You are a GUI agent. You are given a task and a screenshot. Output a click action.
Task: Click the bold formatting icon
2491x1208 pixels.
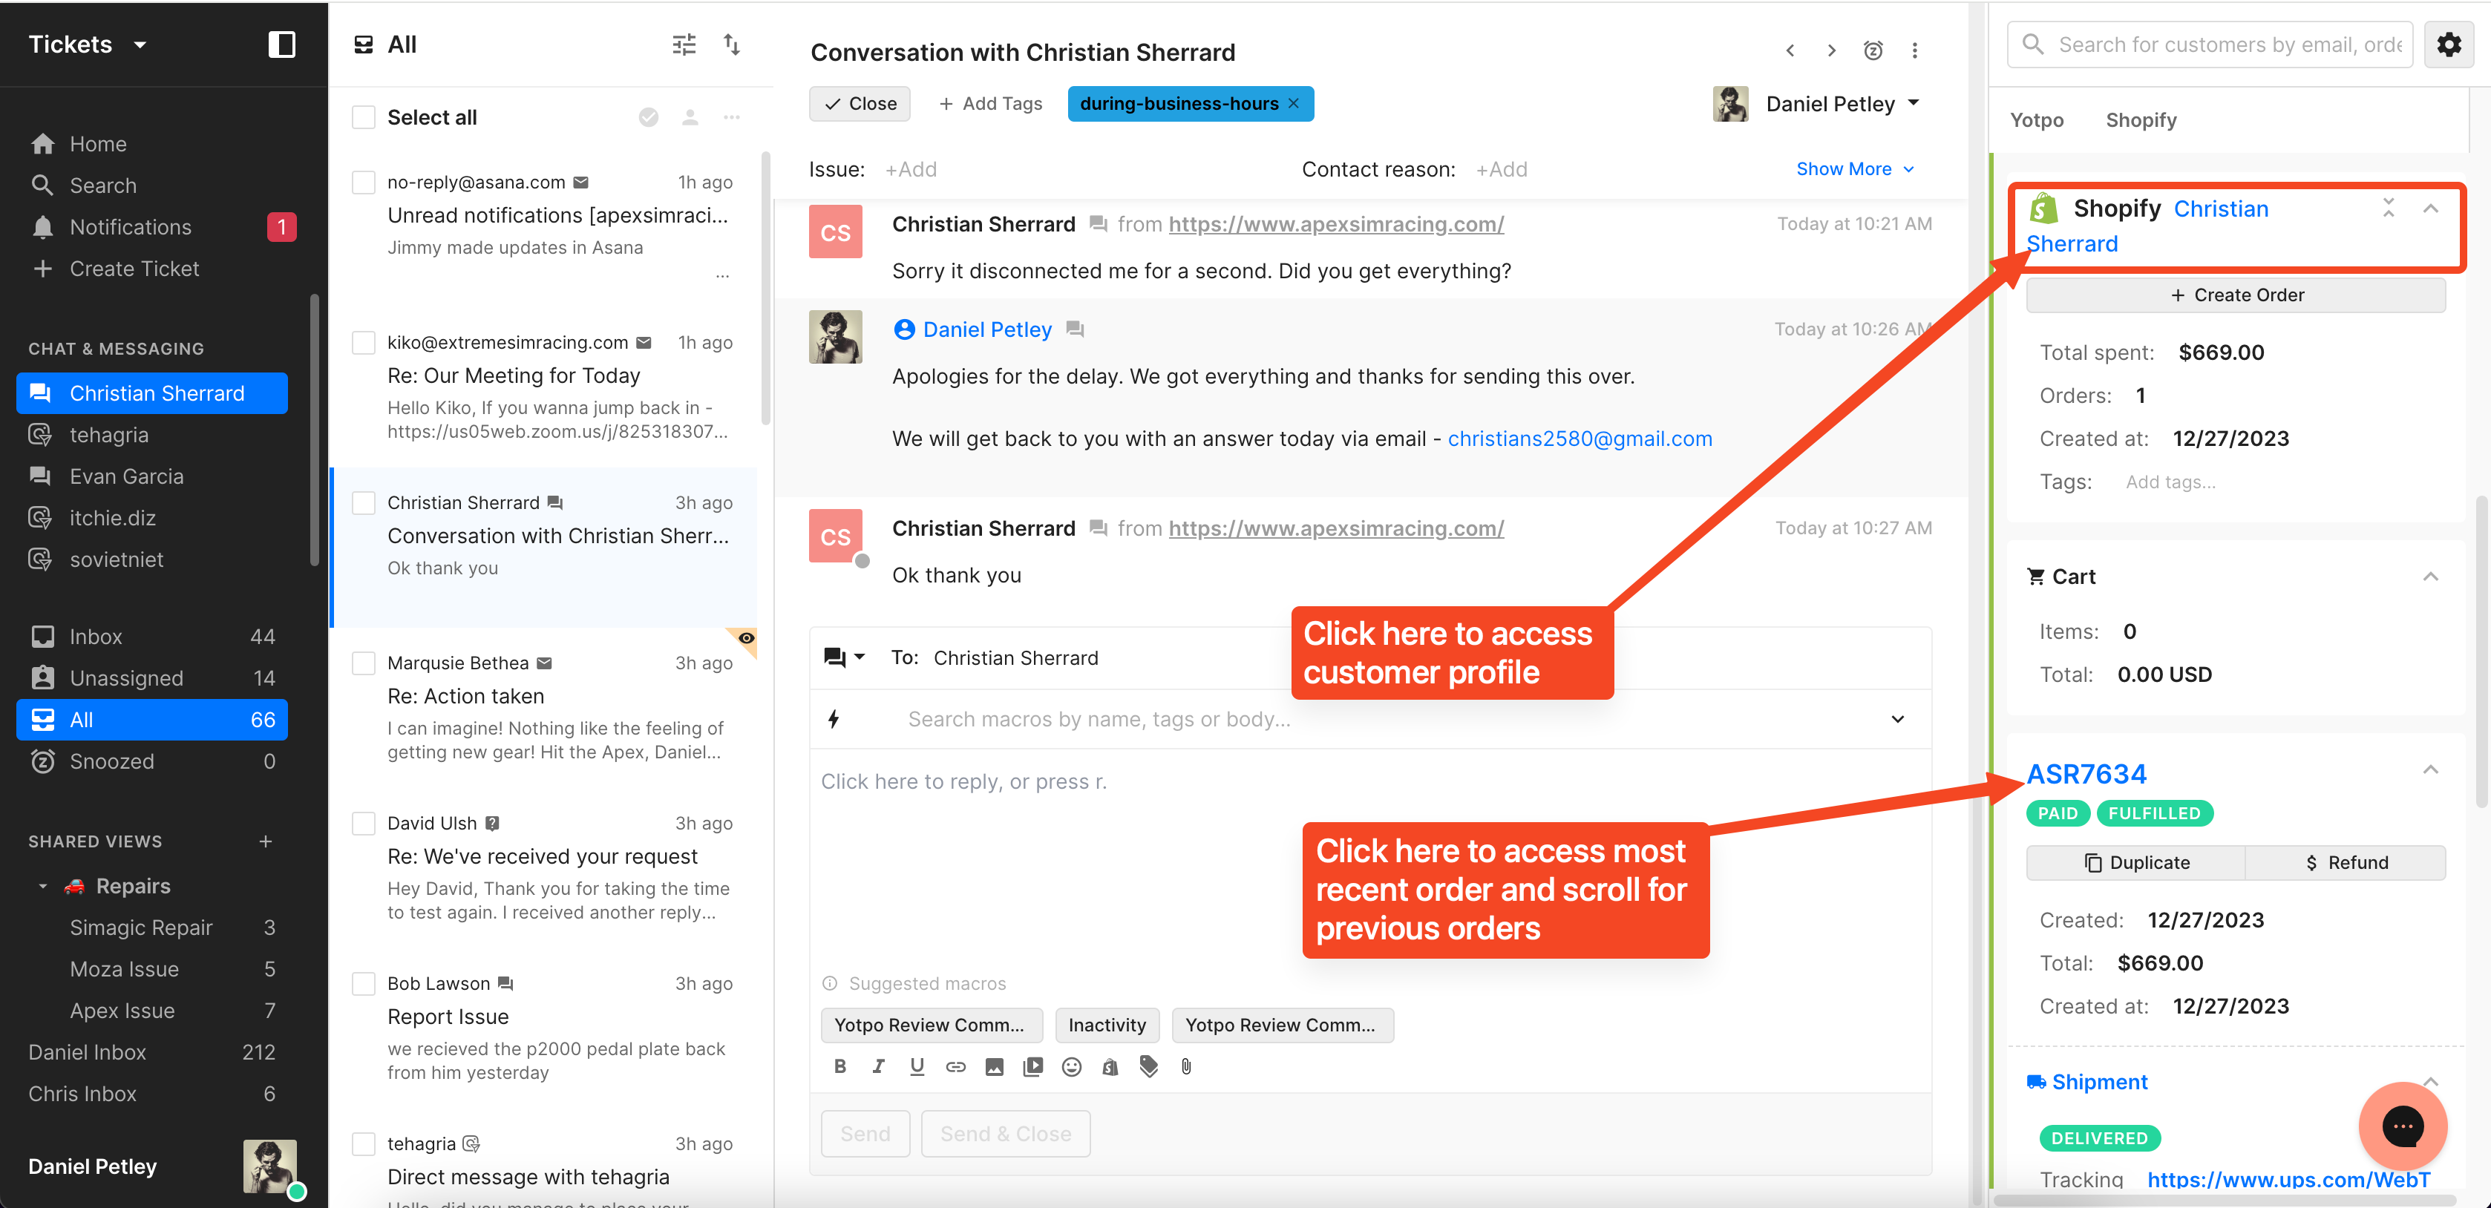[839, 1067]
